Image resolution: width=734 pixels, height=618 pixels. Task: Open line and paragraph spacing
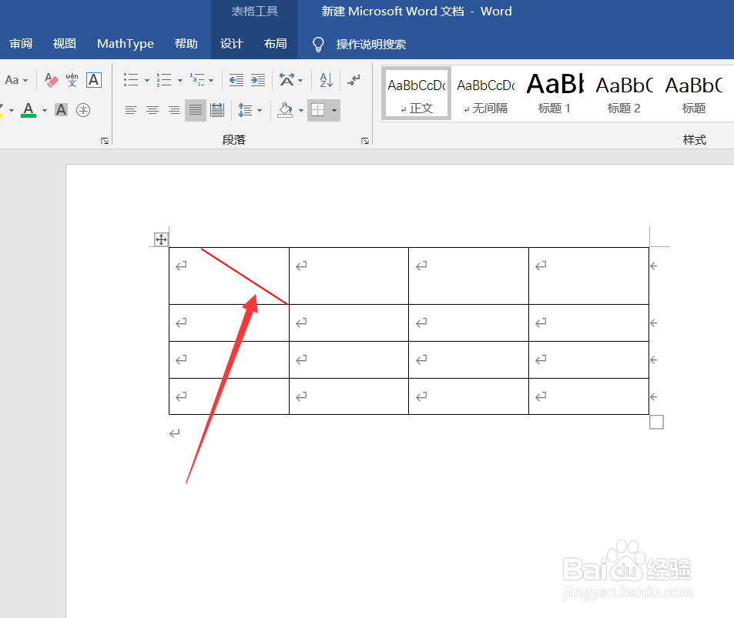click(x=245, y=110)
